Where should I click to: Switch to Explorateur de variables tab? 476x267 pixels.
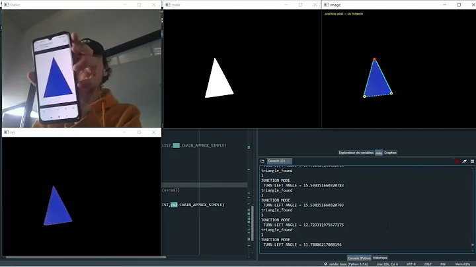coord(356,153)
